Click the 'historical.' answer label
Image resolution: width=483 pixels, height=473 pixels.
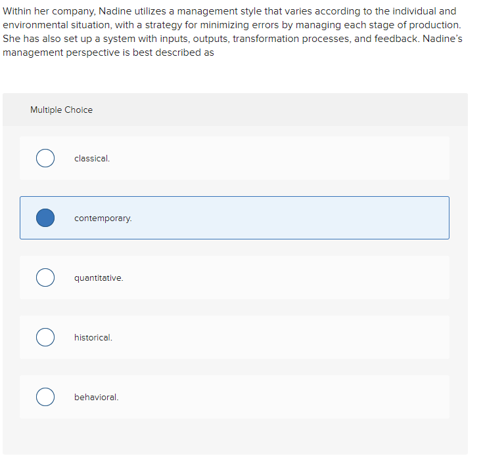[93, 337]
